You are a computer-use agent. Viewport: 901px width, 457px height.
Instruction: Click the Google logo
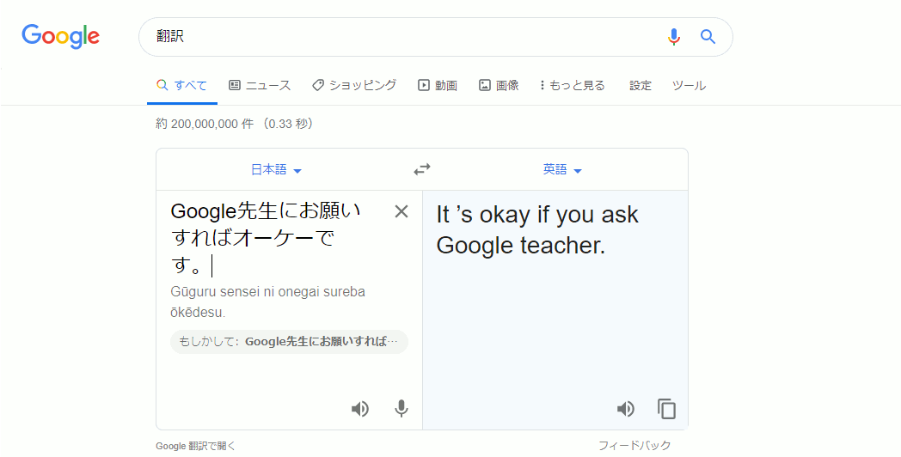click(x=60, y=36)
